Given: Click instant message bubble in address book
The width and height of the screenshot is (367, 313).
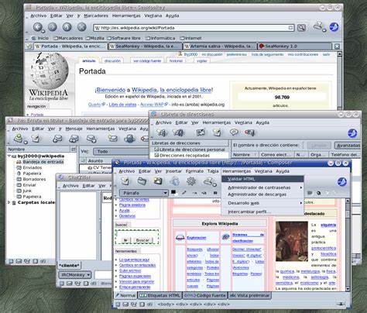Looking at the screenshot, I should [x=234, y=132].
